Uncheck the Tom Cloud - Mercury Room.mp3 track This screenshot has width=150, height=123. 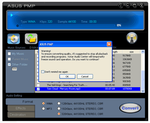(38, 89)
